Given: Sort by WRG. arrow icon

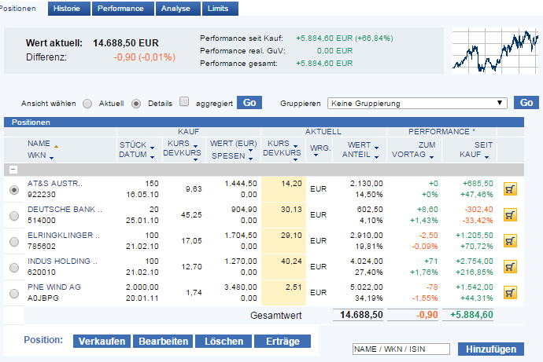Looking at the screenshot, I should [316, 155].
